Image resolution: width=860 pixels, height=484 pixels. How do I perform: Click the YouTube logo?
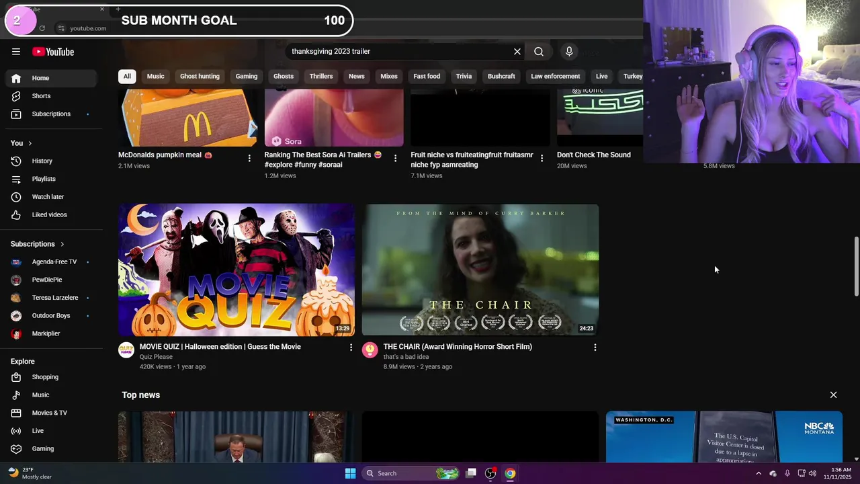pyautogui.click(x=53, y=52)
